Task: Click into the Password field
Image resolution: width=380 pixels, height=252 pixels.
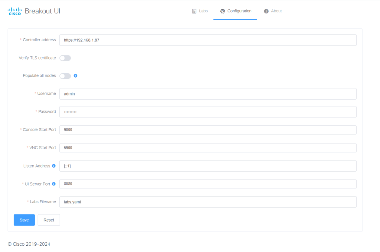Action: pyautogui.click(x=208, y=112)
